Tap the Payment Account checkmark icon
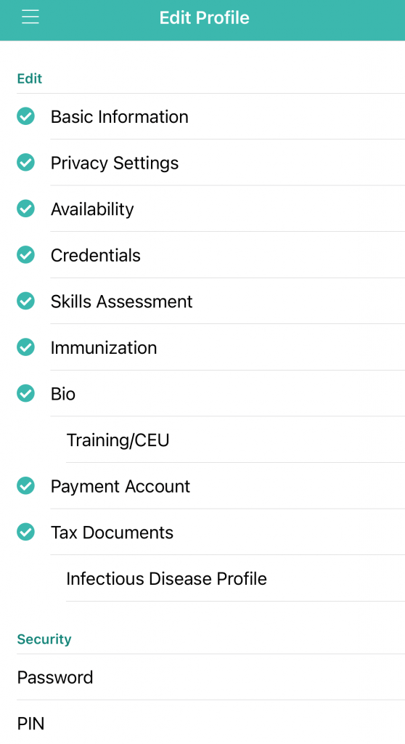This screenshot has height=744, width=405. point(25,486)
